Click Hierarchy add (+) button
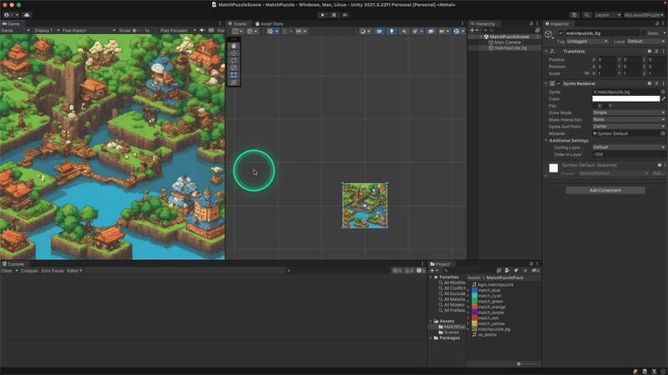 point(473,31)
